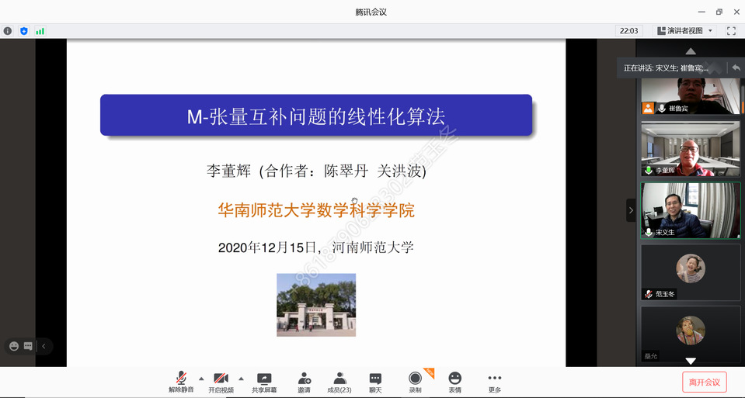The height and width of the screenshot is (398, 745).
Task: Open the 更多 more menu
Action: pos(495,382)
